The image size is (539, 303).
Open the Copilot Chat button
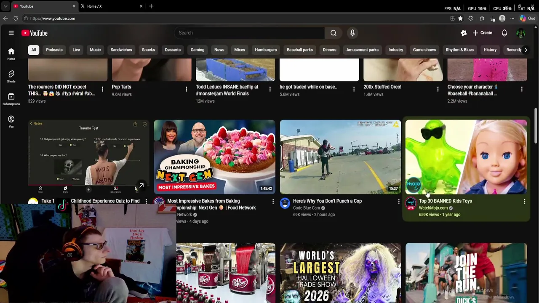click(527, 19)
